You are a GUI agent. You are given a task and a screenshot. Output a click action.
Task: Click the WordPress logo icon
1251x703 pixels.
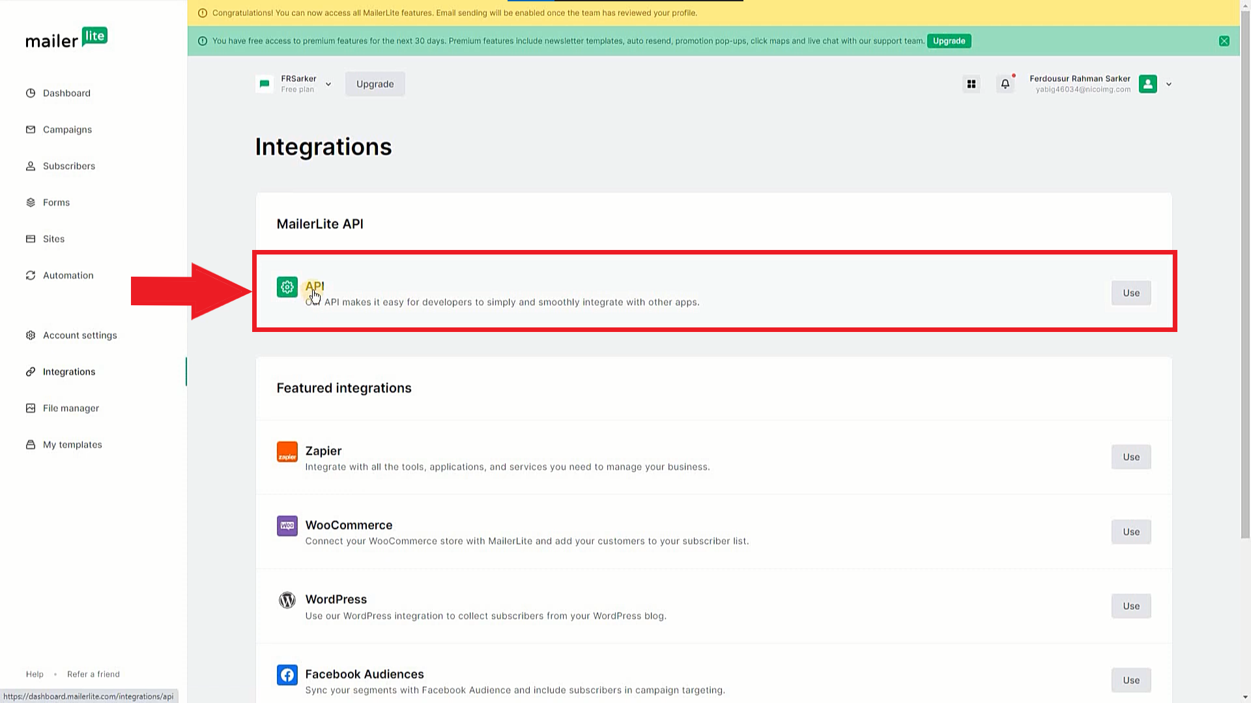287,600
